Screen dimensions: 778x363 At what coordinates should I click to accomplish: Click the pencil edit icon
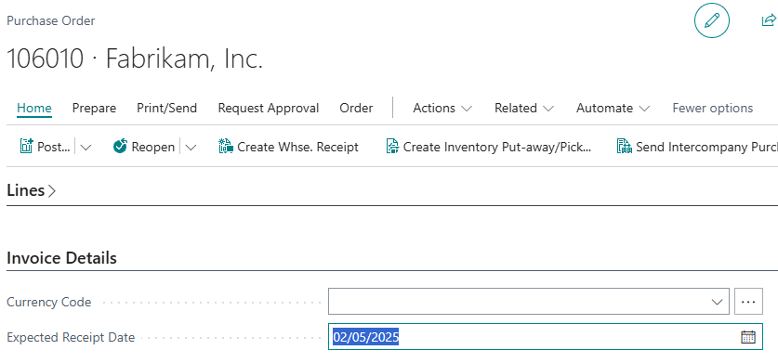click(x=711, y=20)
